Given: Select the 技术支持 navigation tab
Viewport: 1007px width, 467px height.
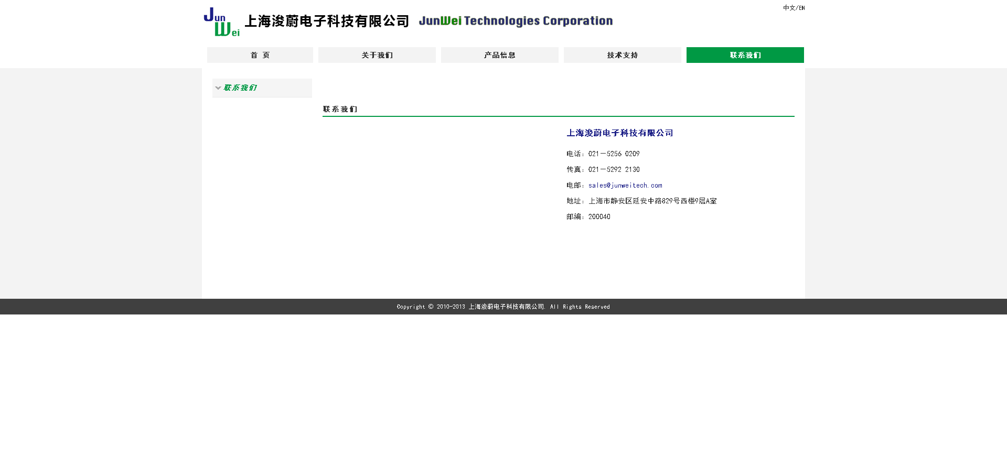Looking at the screenshot, I should 622,55.
